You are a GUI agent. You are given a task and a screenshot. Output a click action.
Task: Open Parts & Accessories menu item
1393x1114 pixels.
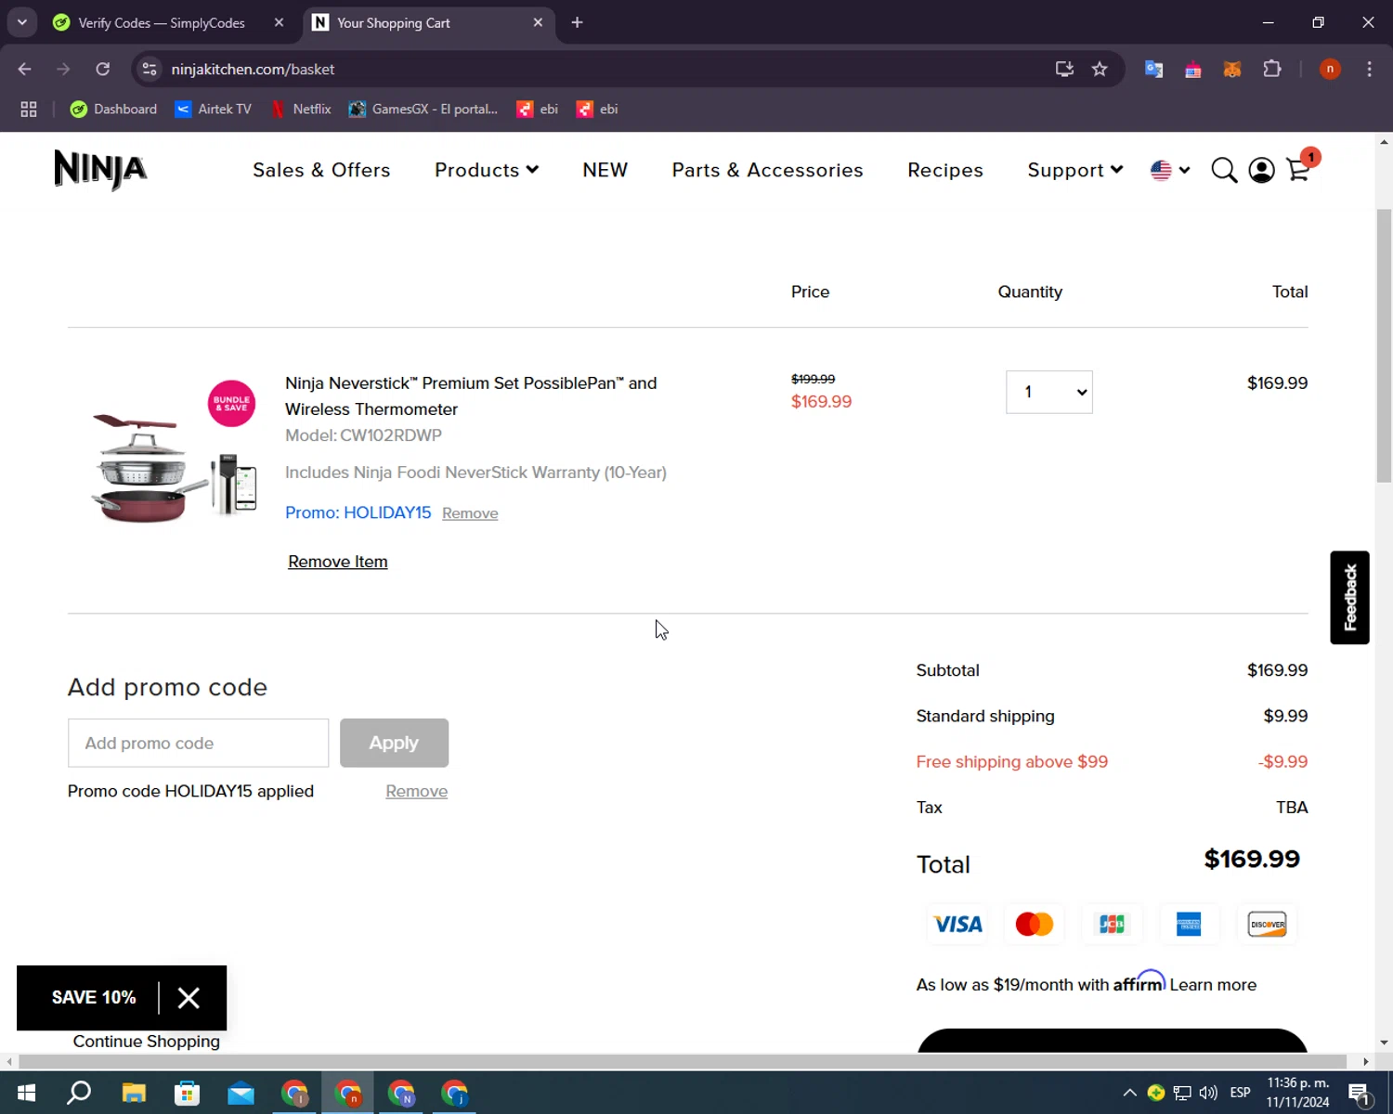(768, 170)
